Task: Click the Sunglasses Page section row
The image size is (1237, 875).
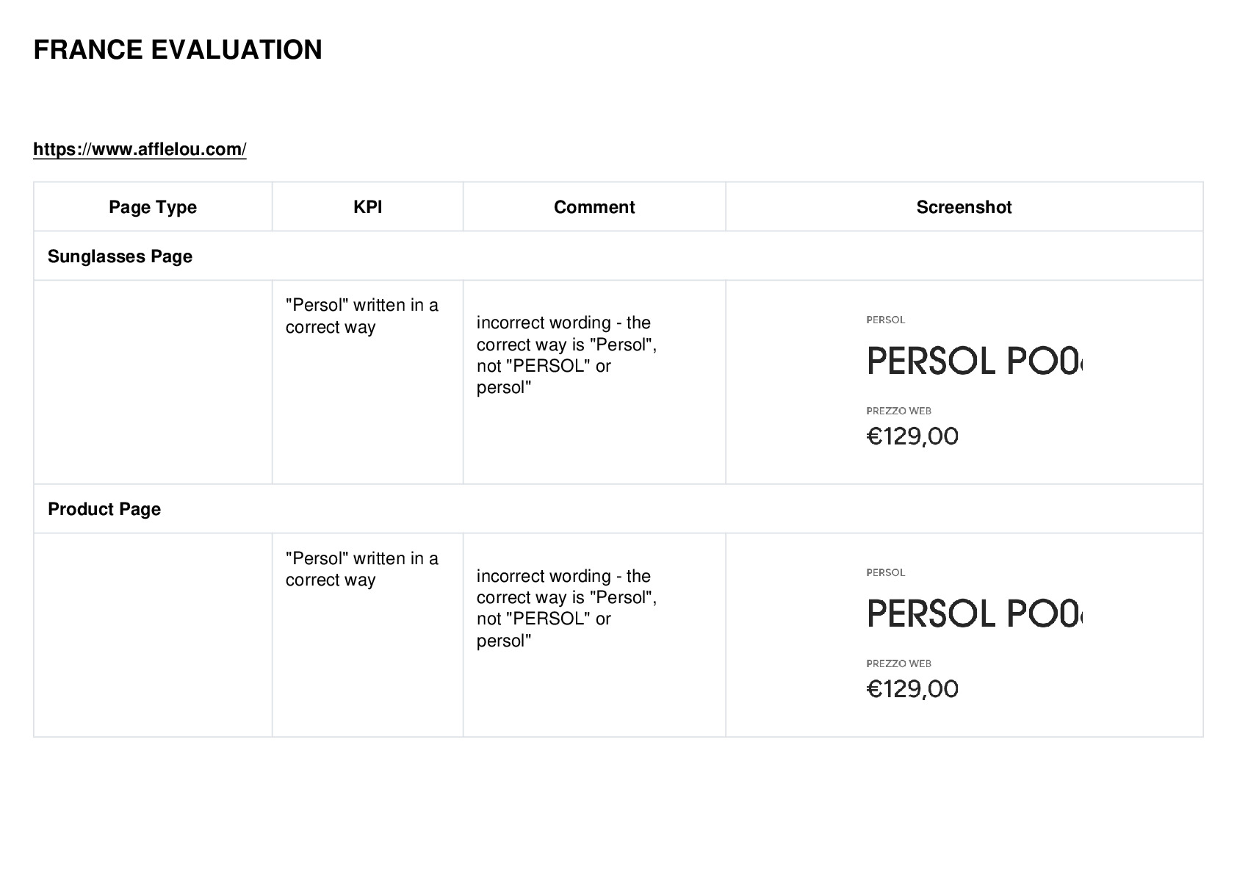Action: (x=618, y=256)
